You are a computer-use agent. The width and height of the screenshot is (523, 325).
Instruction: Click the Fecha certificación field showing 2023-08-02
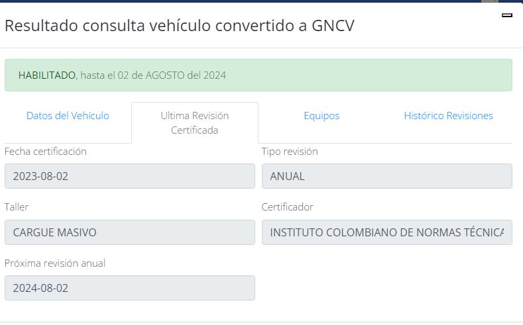pos(129,176)
